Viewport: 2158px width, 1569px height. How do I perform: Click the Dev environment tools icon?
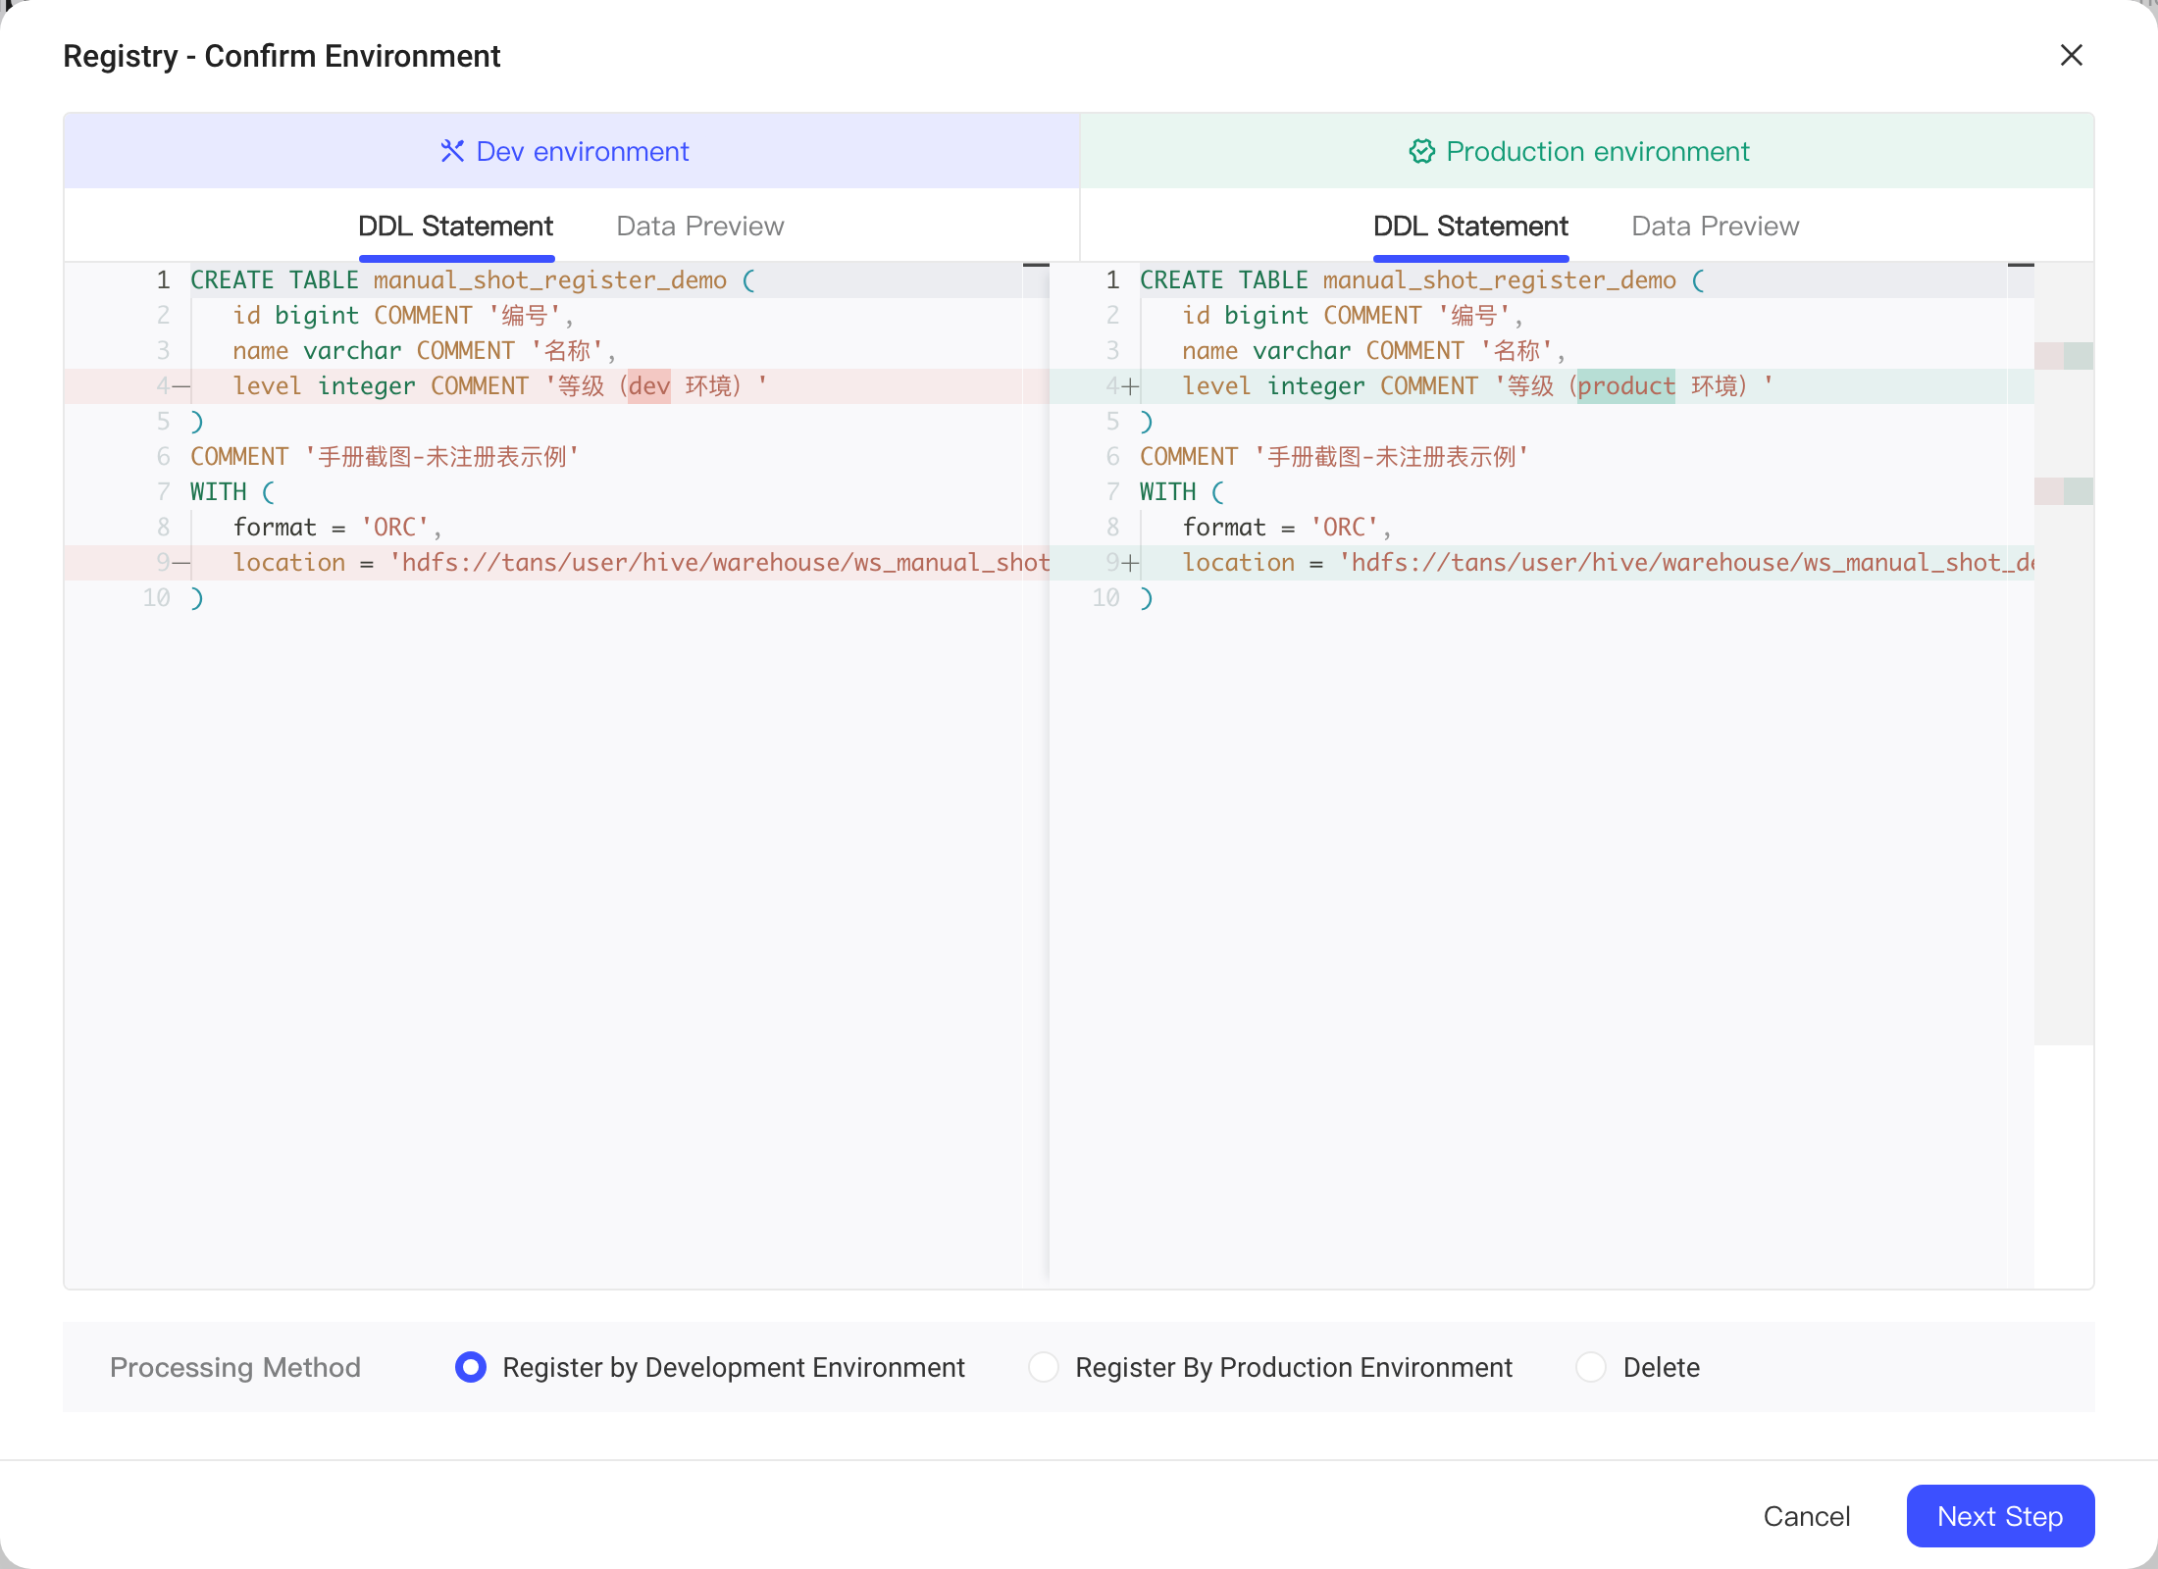point(452,151)
